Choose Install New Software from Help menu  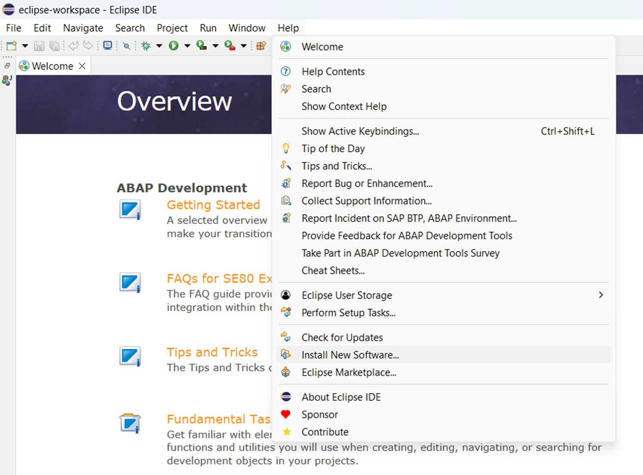point(350,355)
